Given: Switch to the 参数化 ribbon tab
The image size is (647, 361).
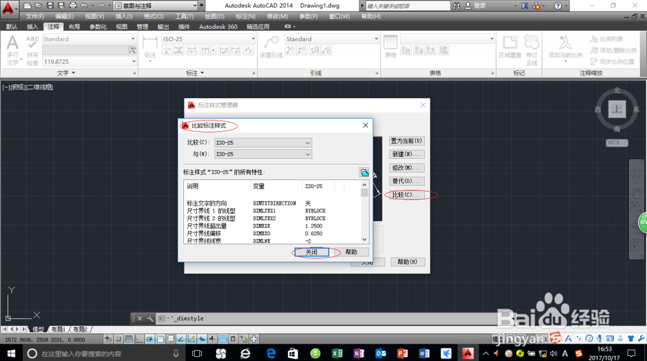Looking at the screenshot, I should (98, 26).
